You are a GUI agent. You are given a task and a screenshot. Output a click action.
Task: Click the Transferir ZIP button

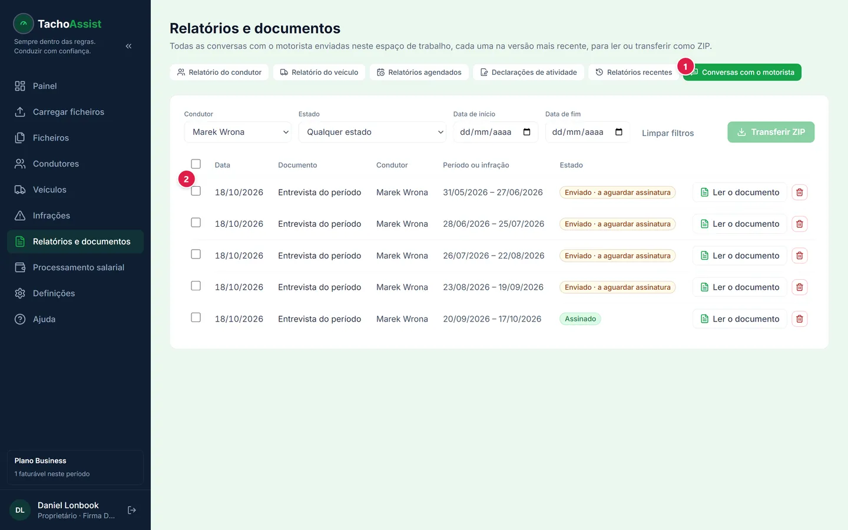(771, 132)
